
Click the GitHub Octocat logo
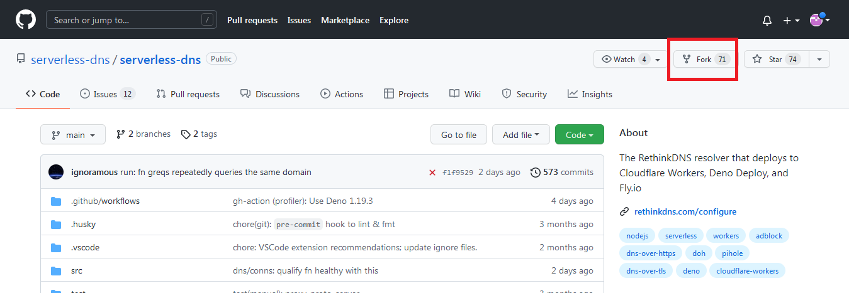26,20
